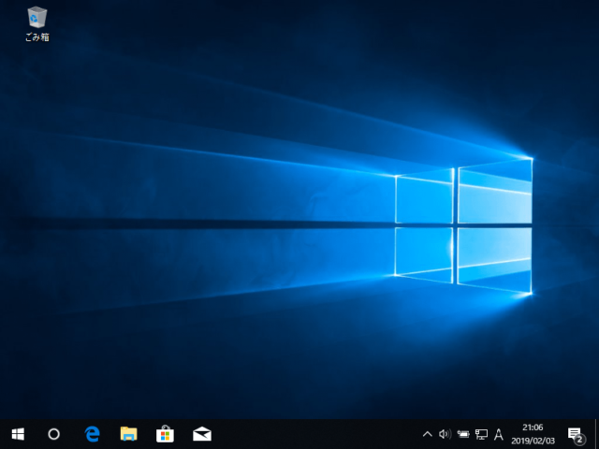The height and width of the screenshot is (449, 599).
Task: Open Microsoft Store from taskbar
Action: tap(165, 434)
